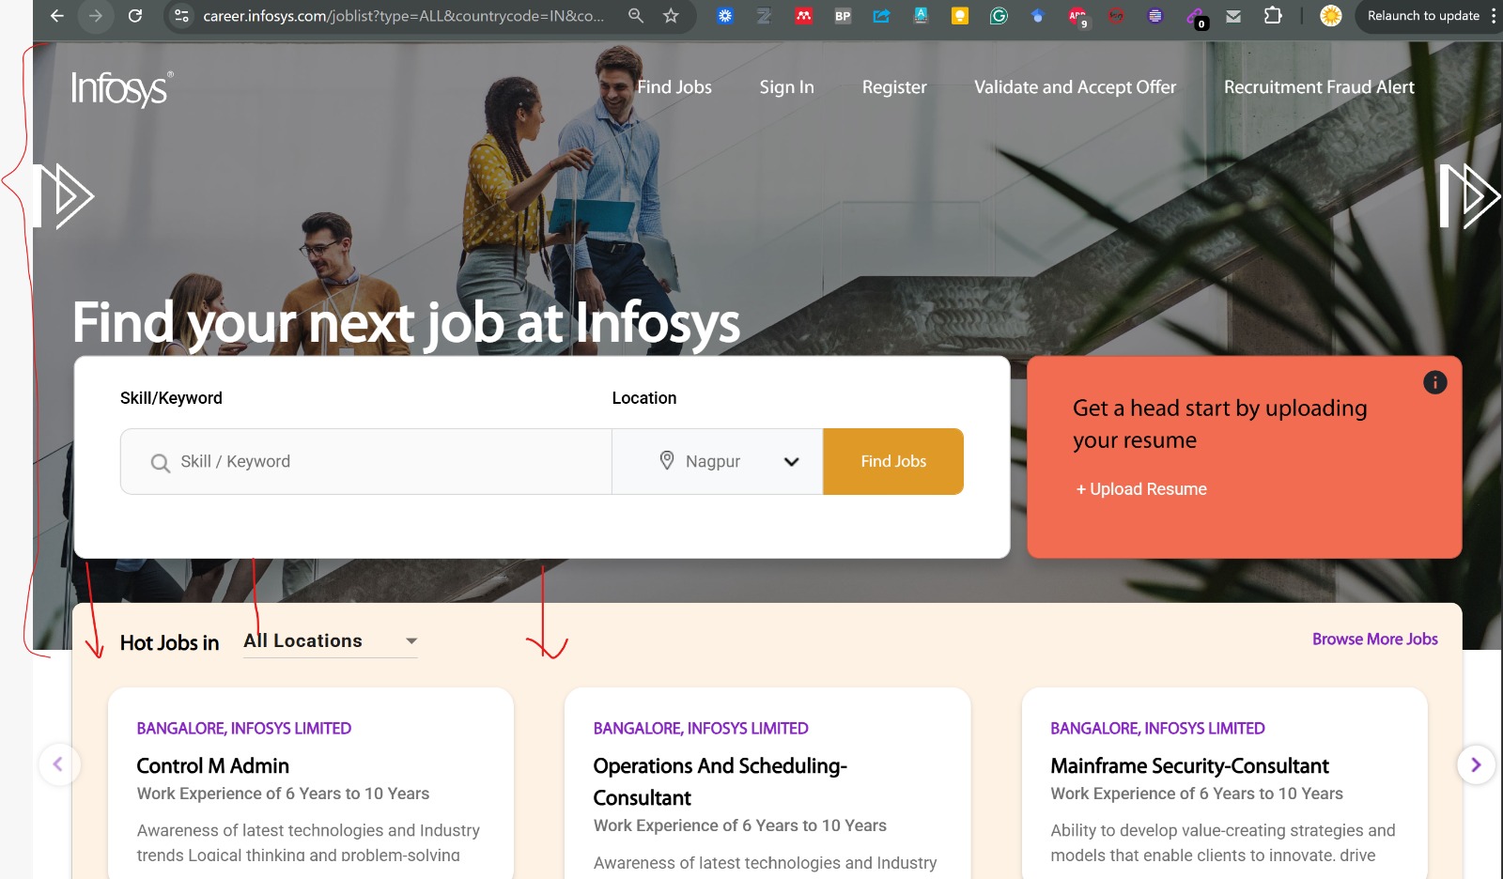Go to previous hot jobs slide
Viewport: 1503px width, 879px height.
(58, 764)
